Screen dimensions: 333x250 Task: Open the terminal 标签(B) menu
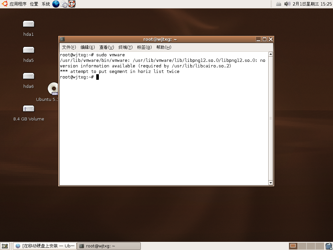click(144, 47)
